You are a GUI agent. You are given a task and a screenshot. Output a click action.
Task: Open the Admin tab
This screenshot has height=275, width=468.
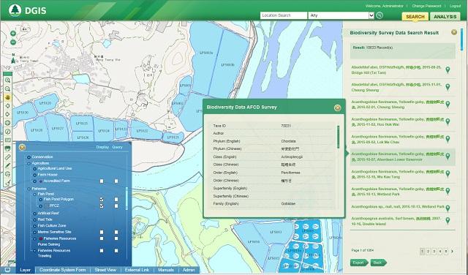[189, 270]
